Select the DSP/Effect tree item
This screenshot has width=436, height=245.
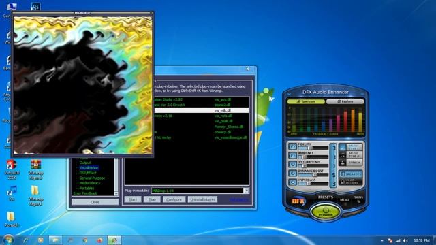tap(88, 173)
